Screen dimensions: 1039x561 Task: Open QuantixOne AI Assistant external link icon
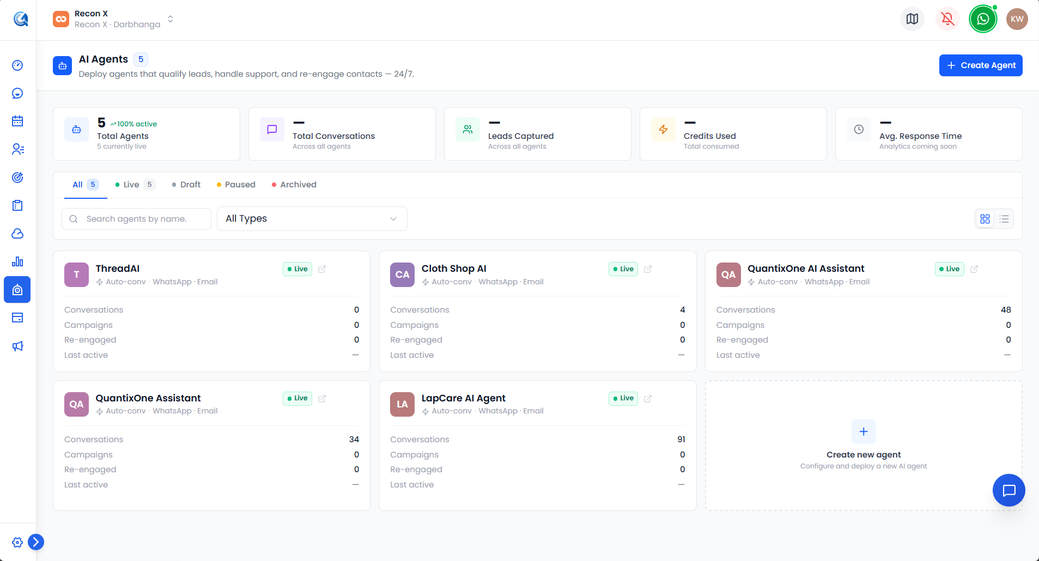[974, 269]
